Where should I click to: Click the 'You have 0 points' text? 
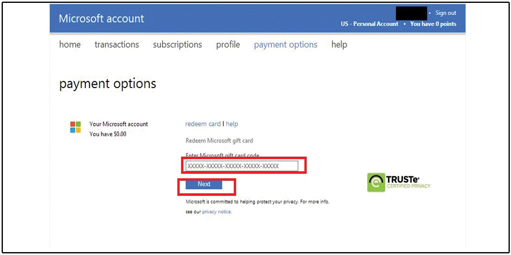(433, 24)
